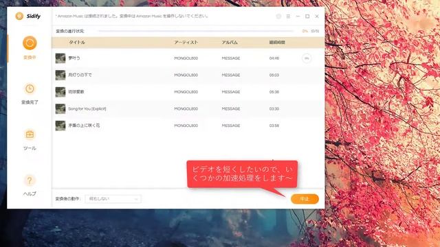Click the 0% overall progress percentage
Image resolution: width=440 pixels, height=247 pixels.
(305, 31)
